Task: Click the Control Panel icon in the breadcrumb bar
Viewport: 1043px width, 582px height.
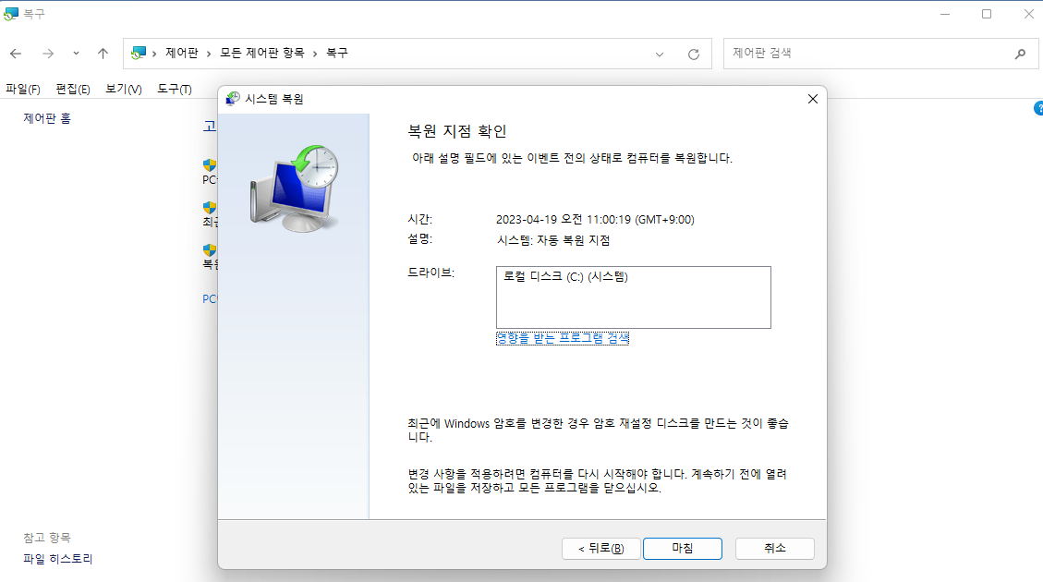Action: (139, 53)
